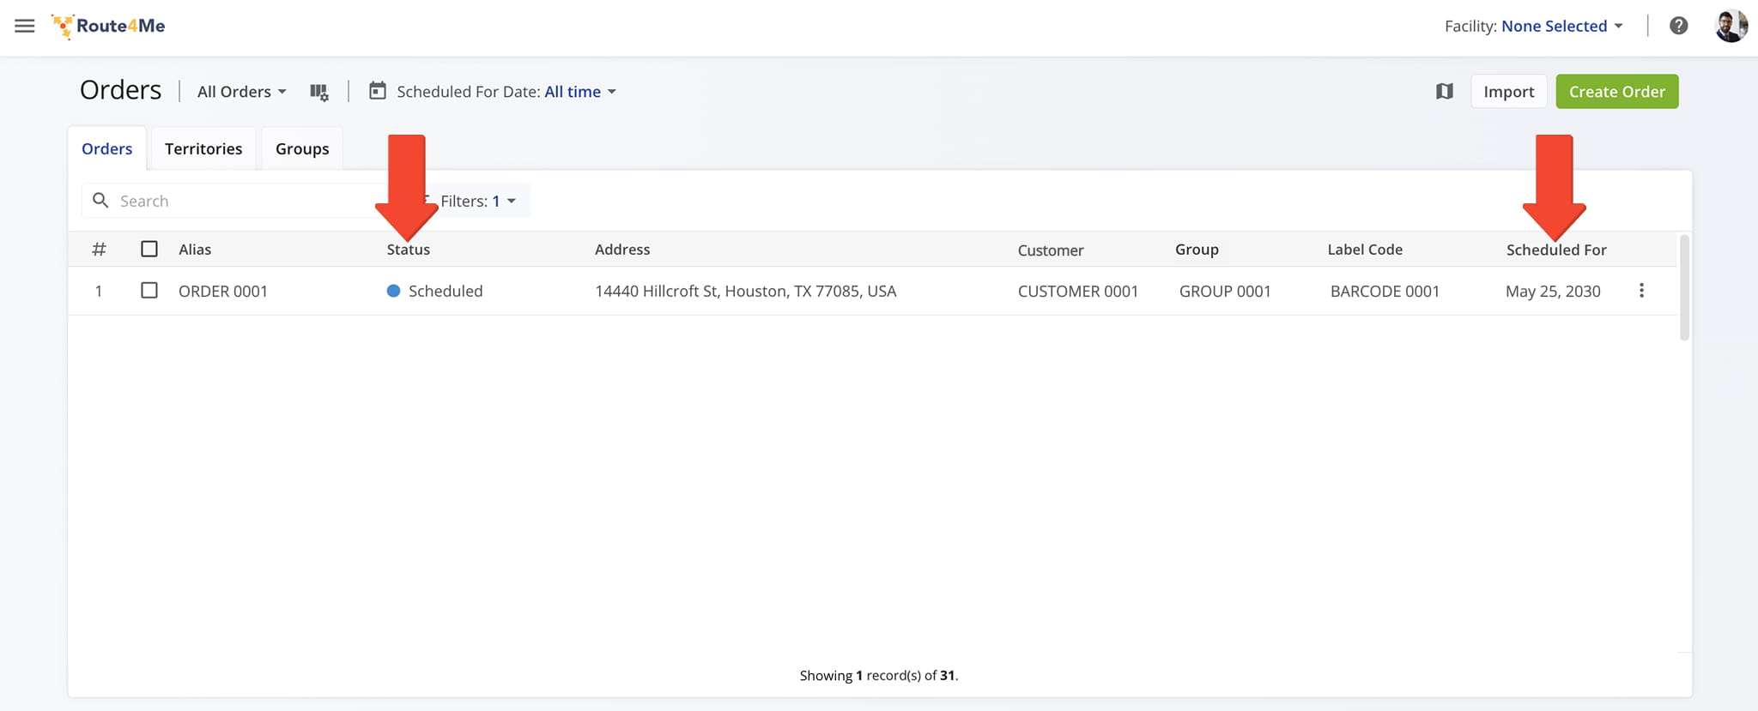The height and width of the screenshot is (711, 1758).
Task: Sort by the Address column header
Action: 622,250
